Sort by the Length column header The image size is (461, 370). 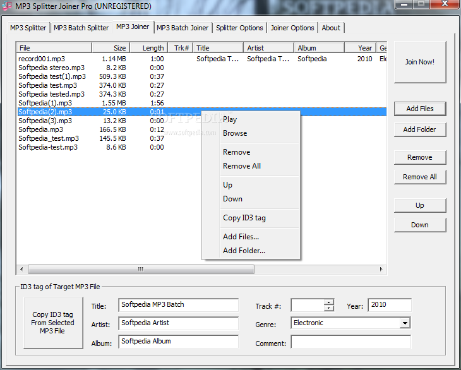(149, 48)
